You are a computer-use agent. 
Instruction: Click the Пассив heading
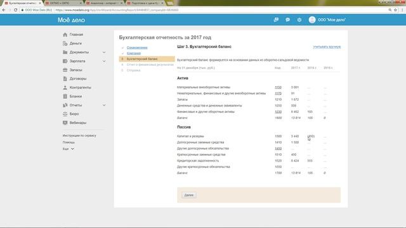pos(184,127)
